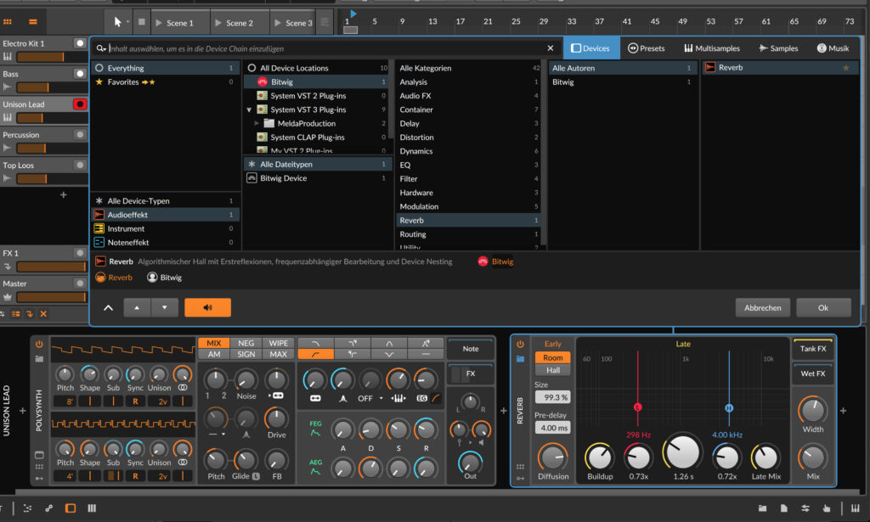Launch Scene 3 play triangle

pos(278,23)
